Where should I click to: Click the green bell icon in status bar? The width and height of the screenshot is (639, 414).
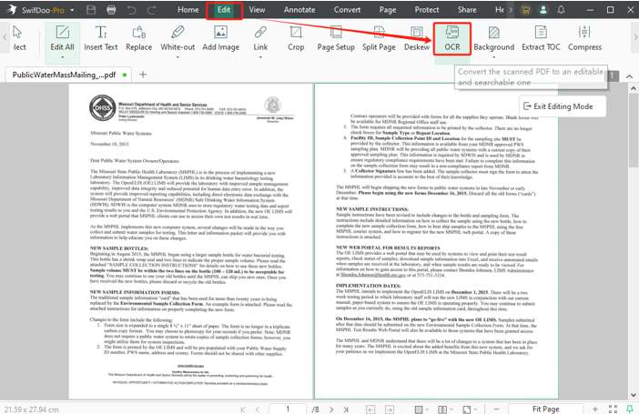click(x=630, y=409)
